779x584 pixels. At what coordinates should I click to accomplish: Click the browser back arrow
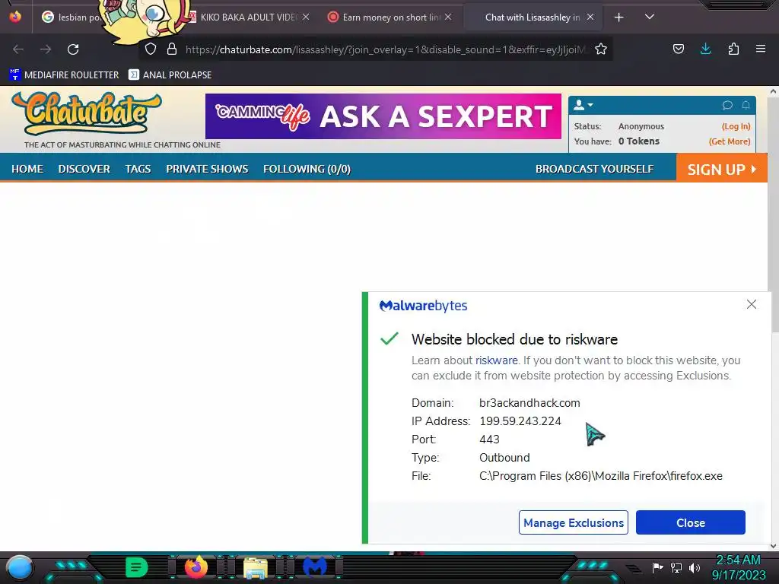[x=18, y=49]
